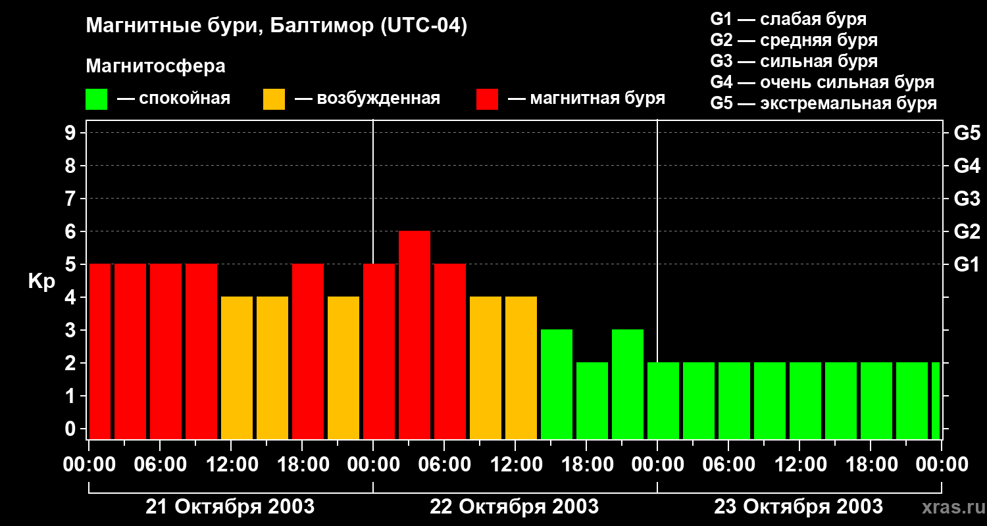Select the 'G5 — экстремальная буря' legend line

(823, 103)
